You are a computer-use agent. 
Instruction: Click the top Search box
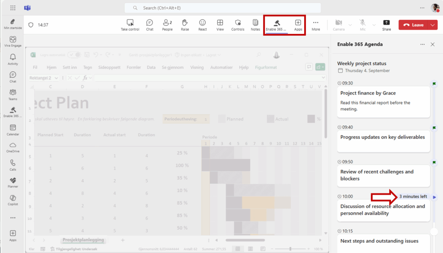[222, 8]
